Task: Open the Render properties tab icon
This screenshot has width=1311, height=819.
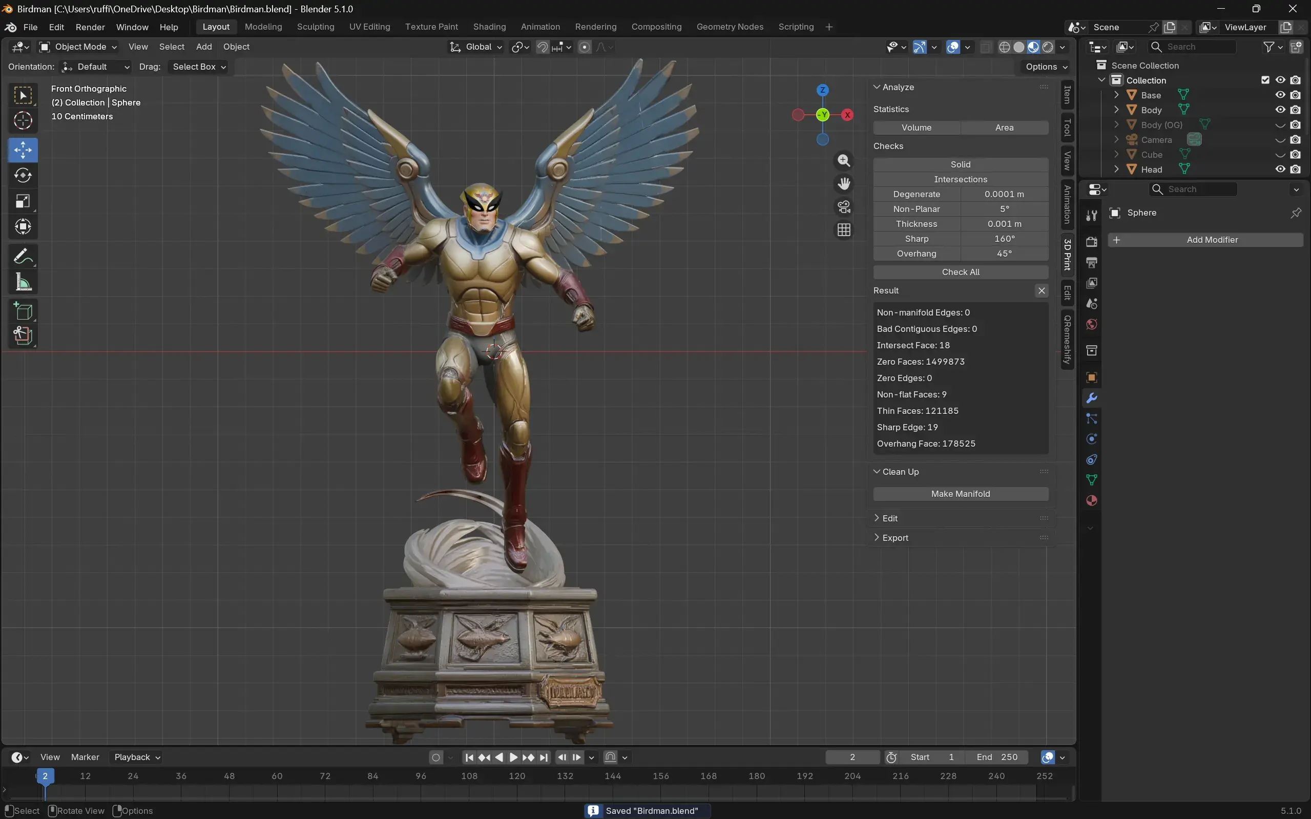Action: pyautogui.click(x=1092, y=242)
